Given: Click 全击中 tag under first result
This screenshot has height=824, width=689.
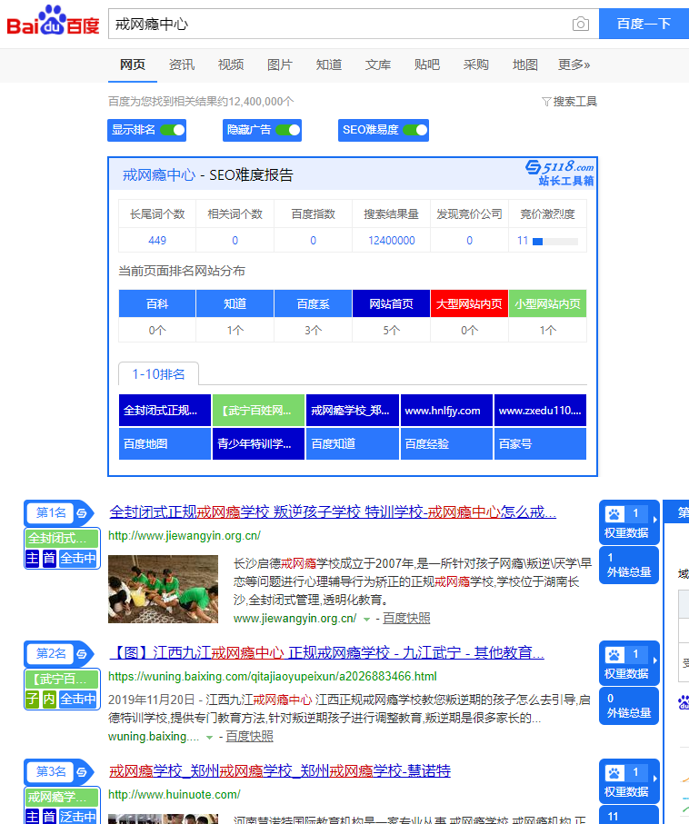Looking at the screenshot, I should (78, 558).
